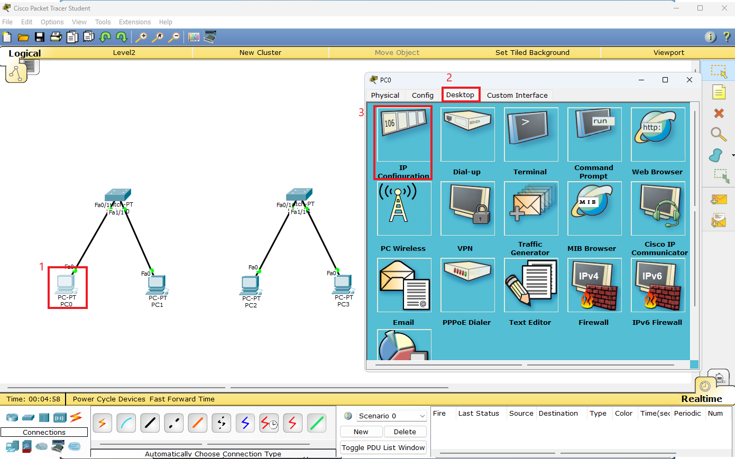Open the Dial-up utility
The height and width of the screenshot is (459, 735).
(467, 135)
